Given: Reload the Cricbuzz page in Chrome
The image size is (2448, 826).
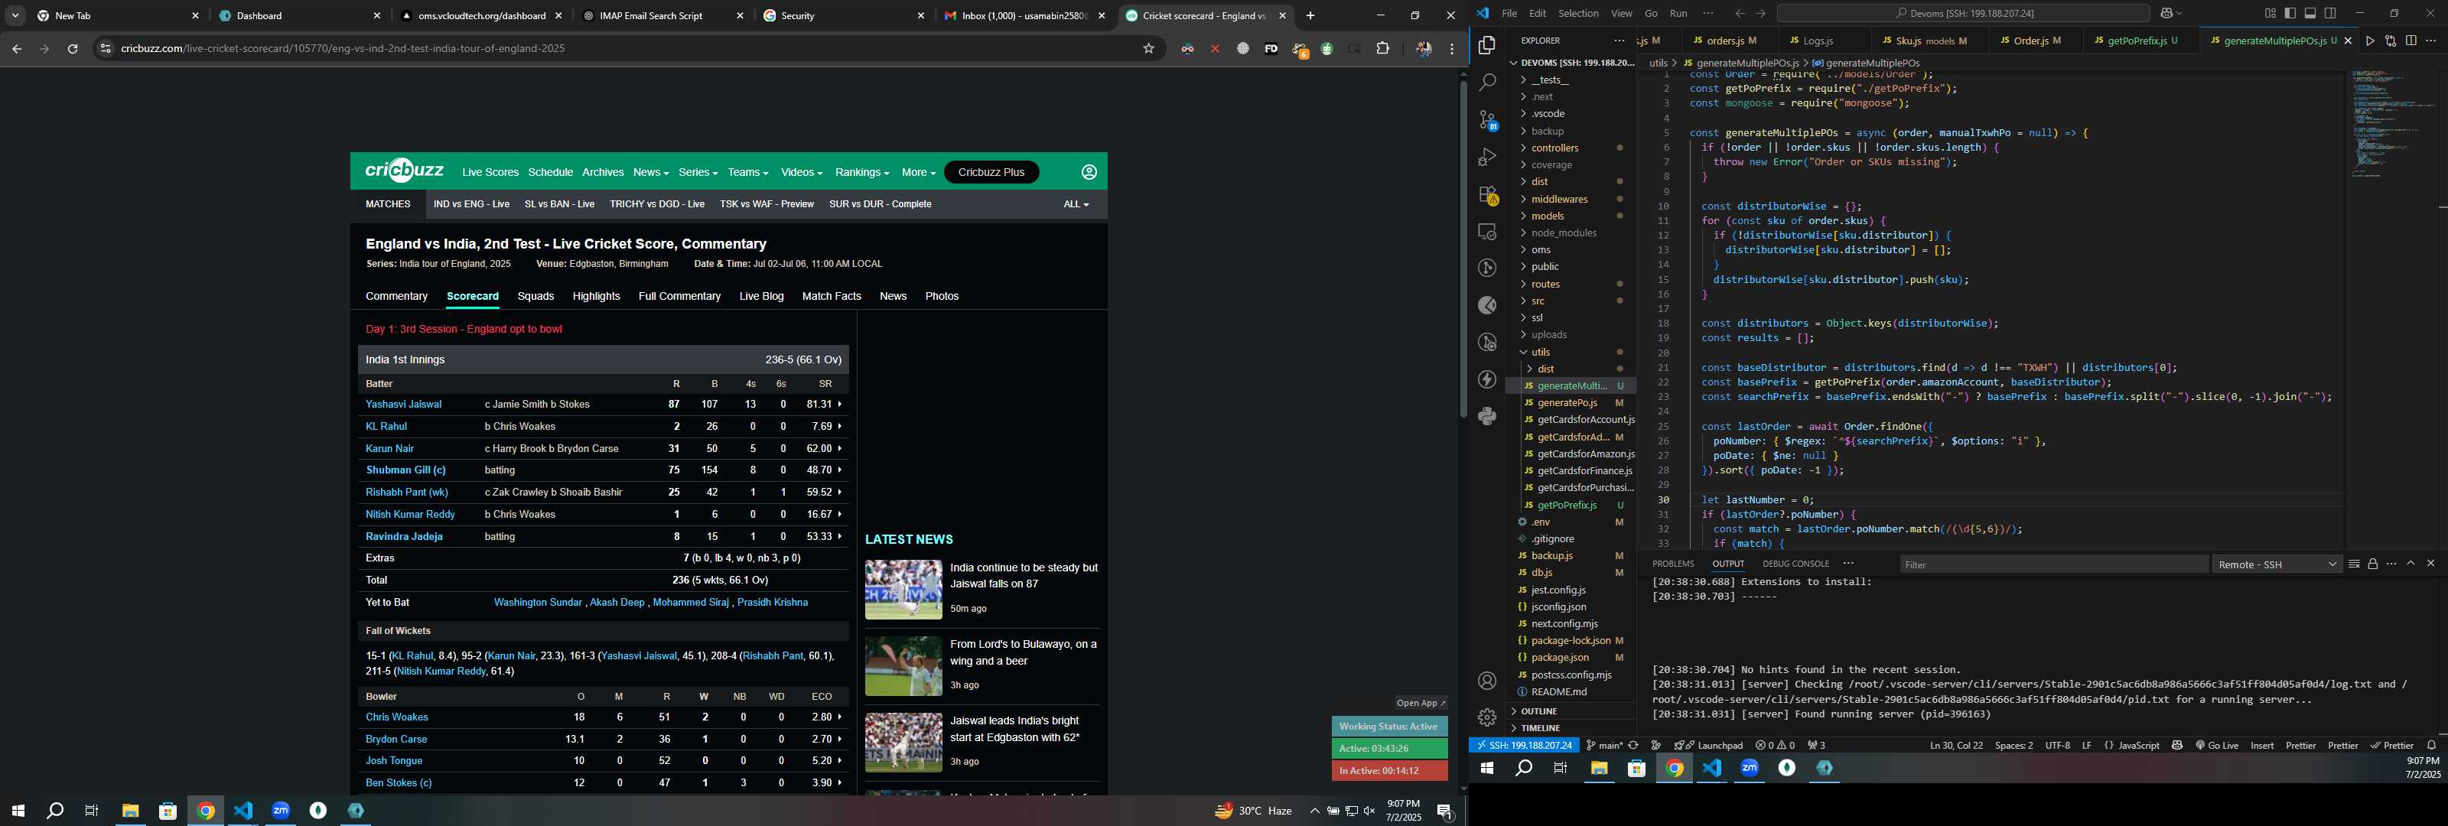Looking at the screenshot, I should pyautogui.click(x=72, y=48).
